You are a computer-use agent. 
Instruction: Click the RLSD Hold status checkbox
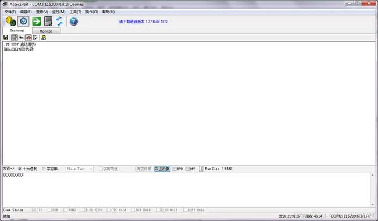click(158, 210)
